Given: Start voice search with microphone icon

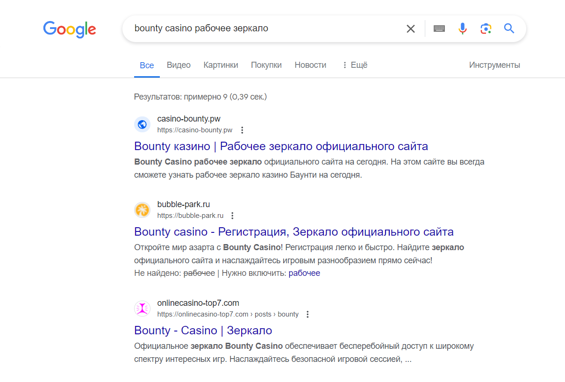Looking at the screenshot, I should pyautogui.click(x=463, y=29).
